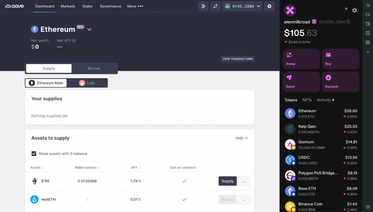Go to Markets in top navigation

(x=68, y=6)
